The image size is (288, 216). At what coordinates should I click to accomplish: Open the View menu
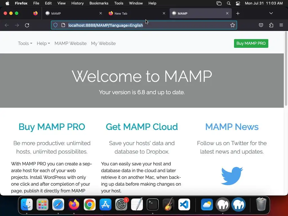61,3
